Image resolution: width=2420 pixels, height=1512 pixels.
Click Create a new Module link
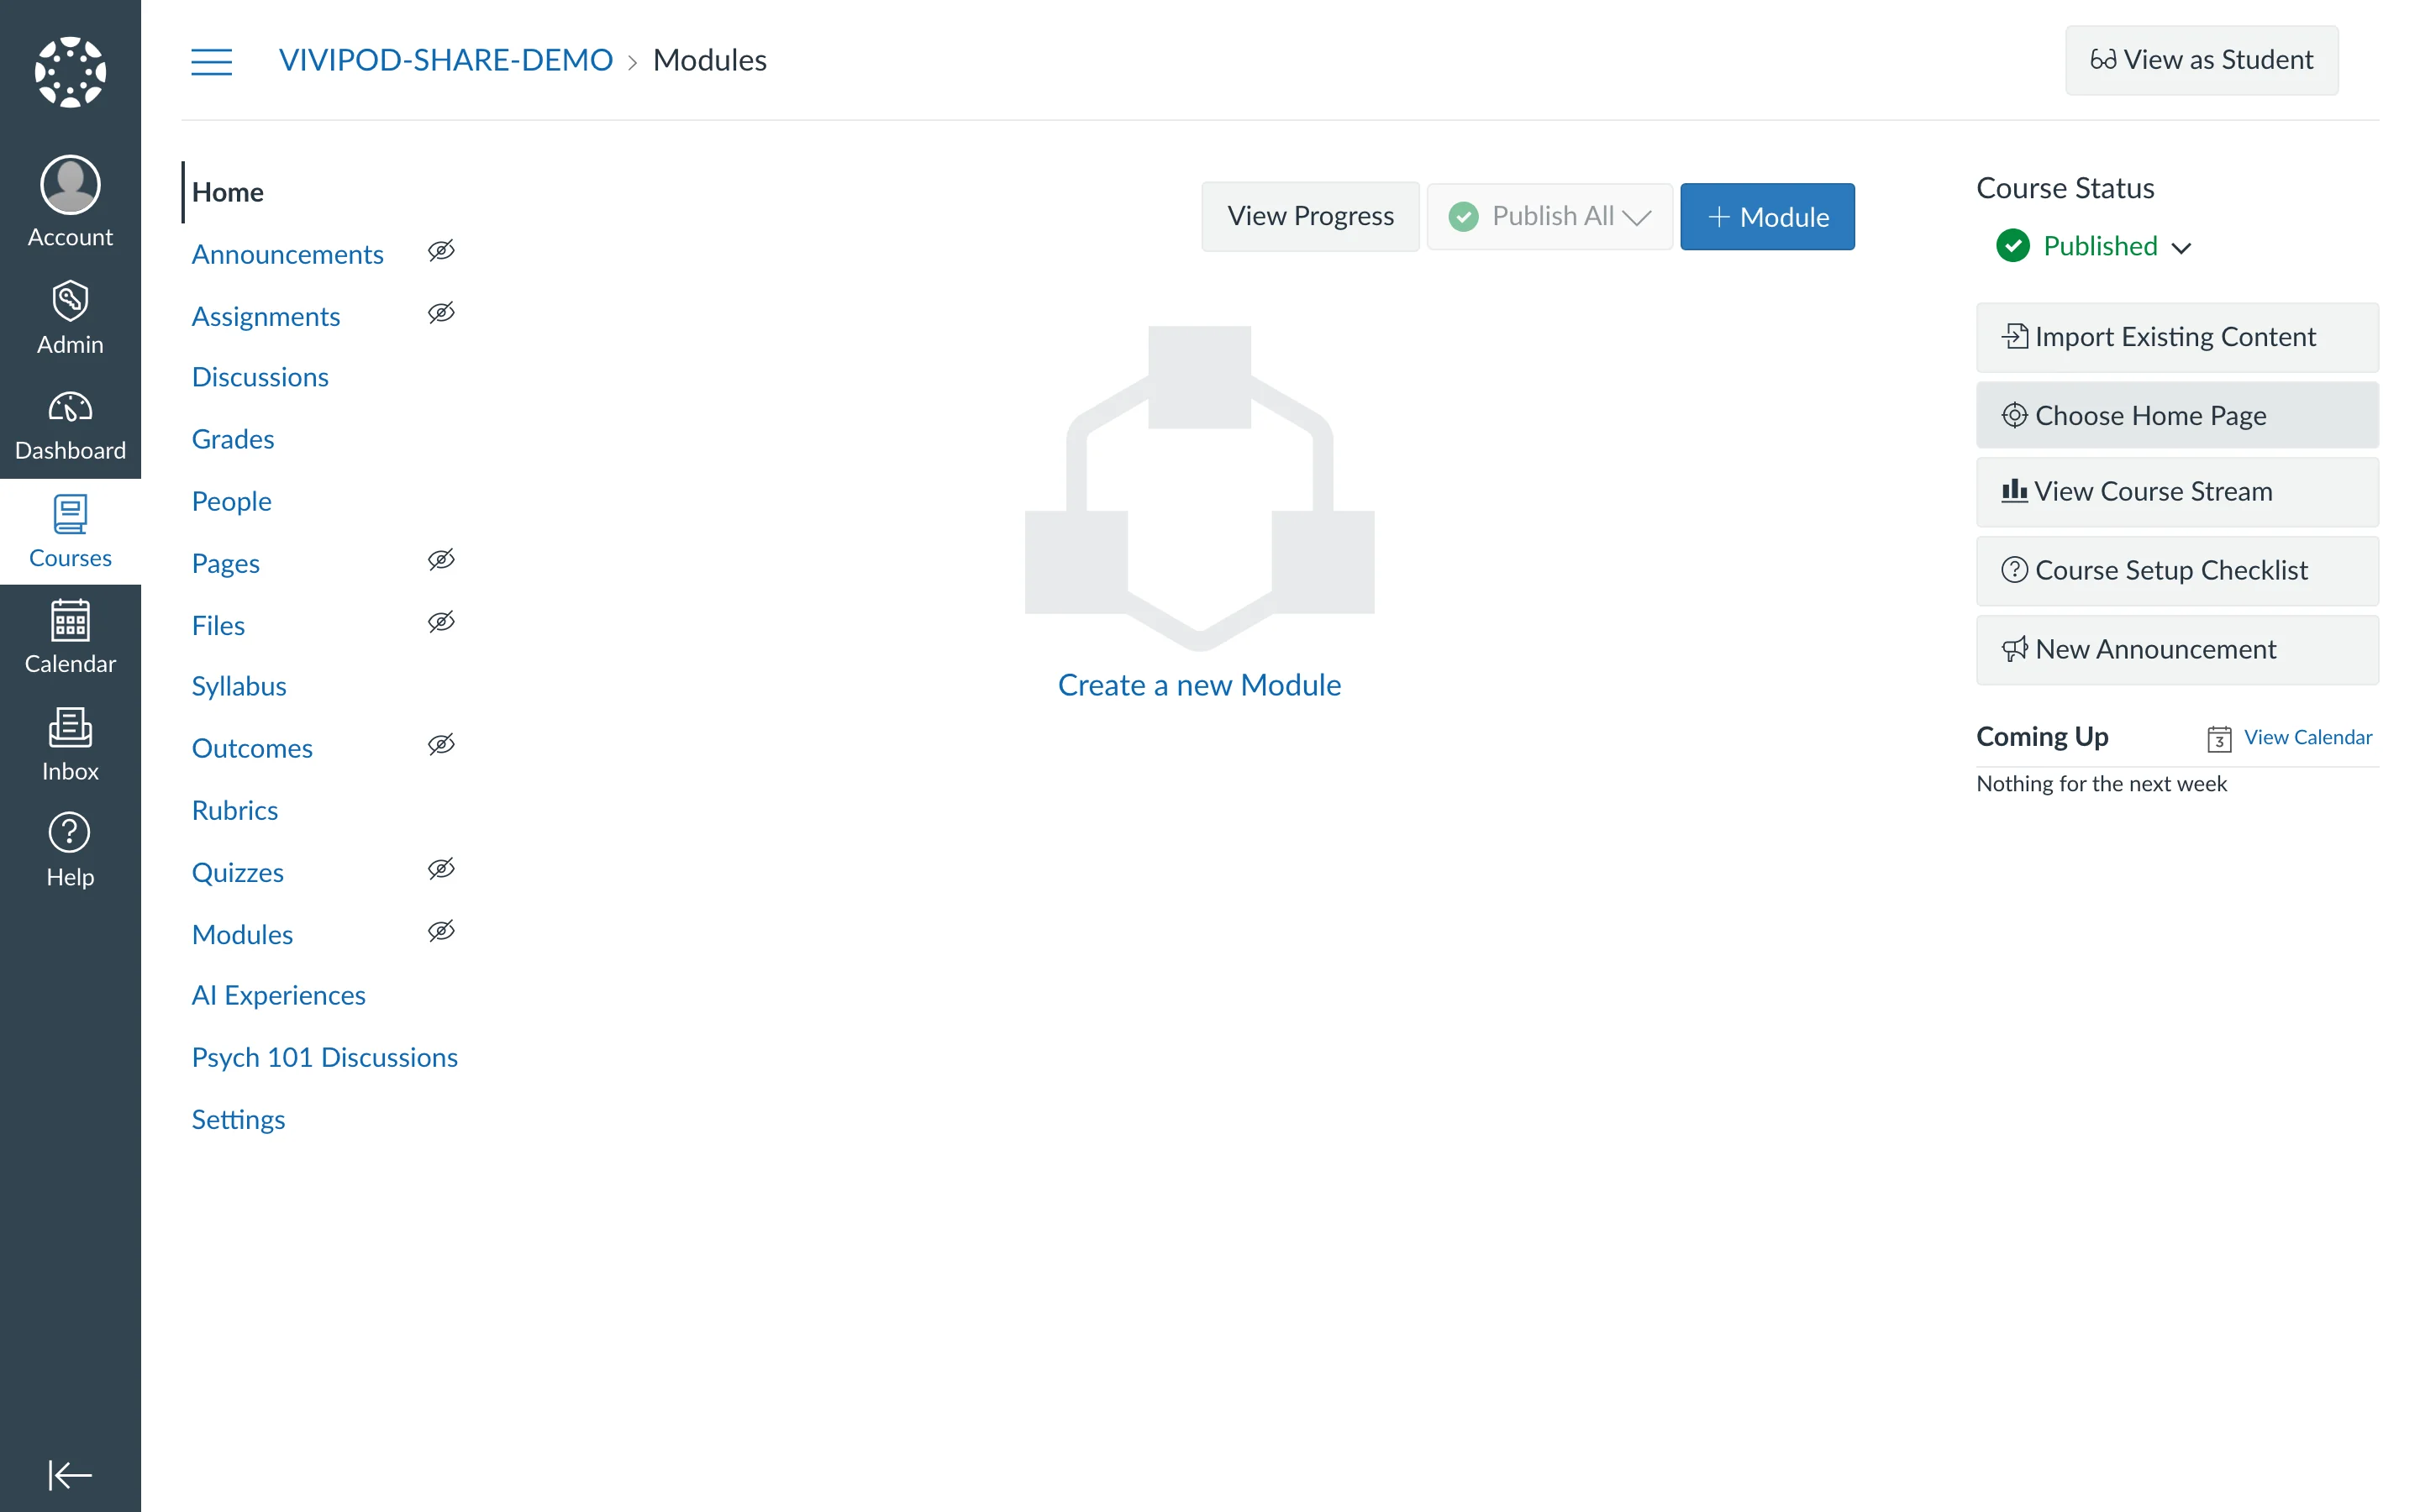tap(1199, 685)
